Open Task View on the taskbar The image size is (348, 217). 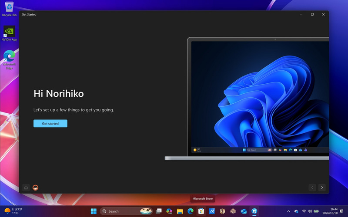pyautogui.click(x=159, y=211)
